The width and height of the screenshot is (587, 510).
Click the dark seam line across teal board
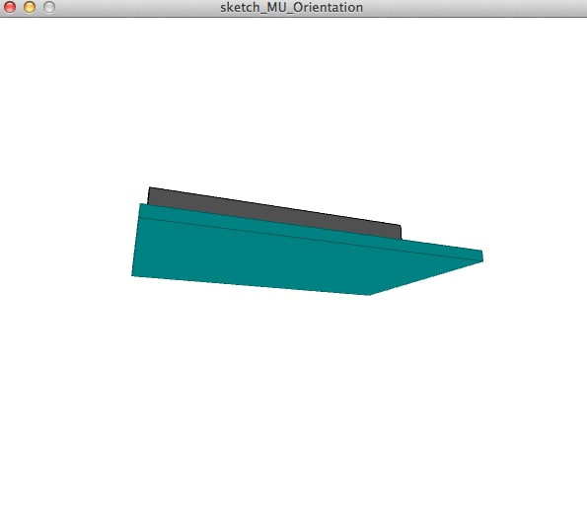pos(311,238)
